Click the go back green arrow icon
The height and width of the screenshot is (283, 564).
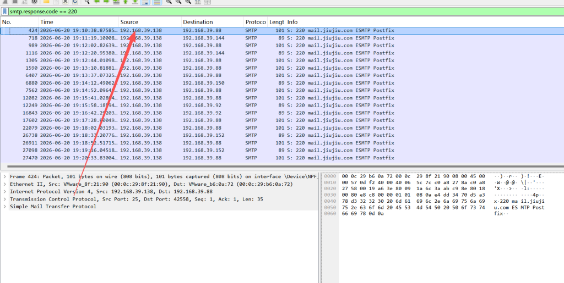(x=97, y=2)
